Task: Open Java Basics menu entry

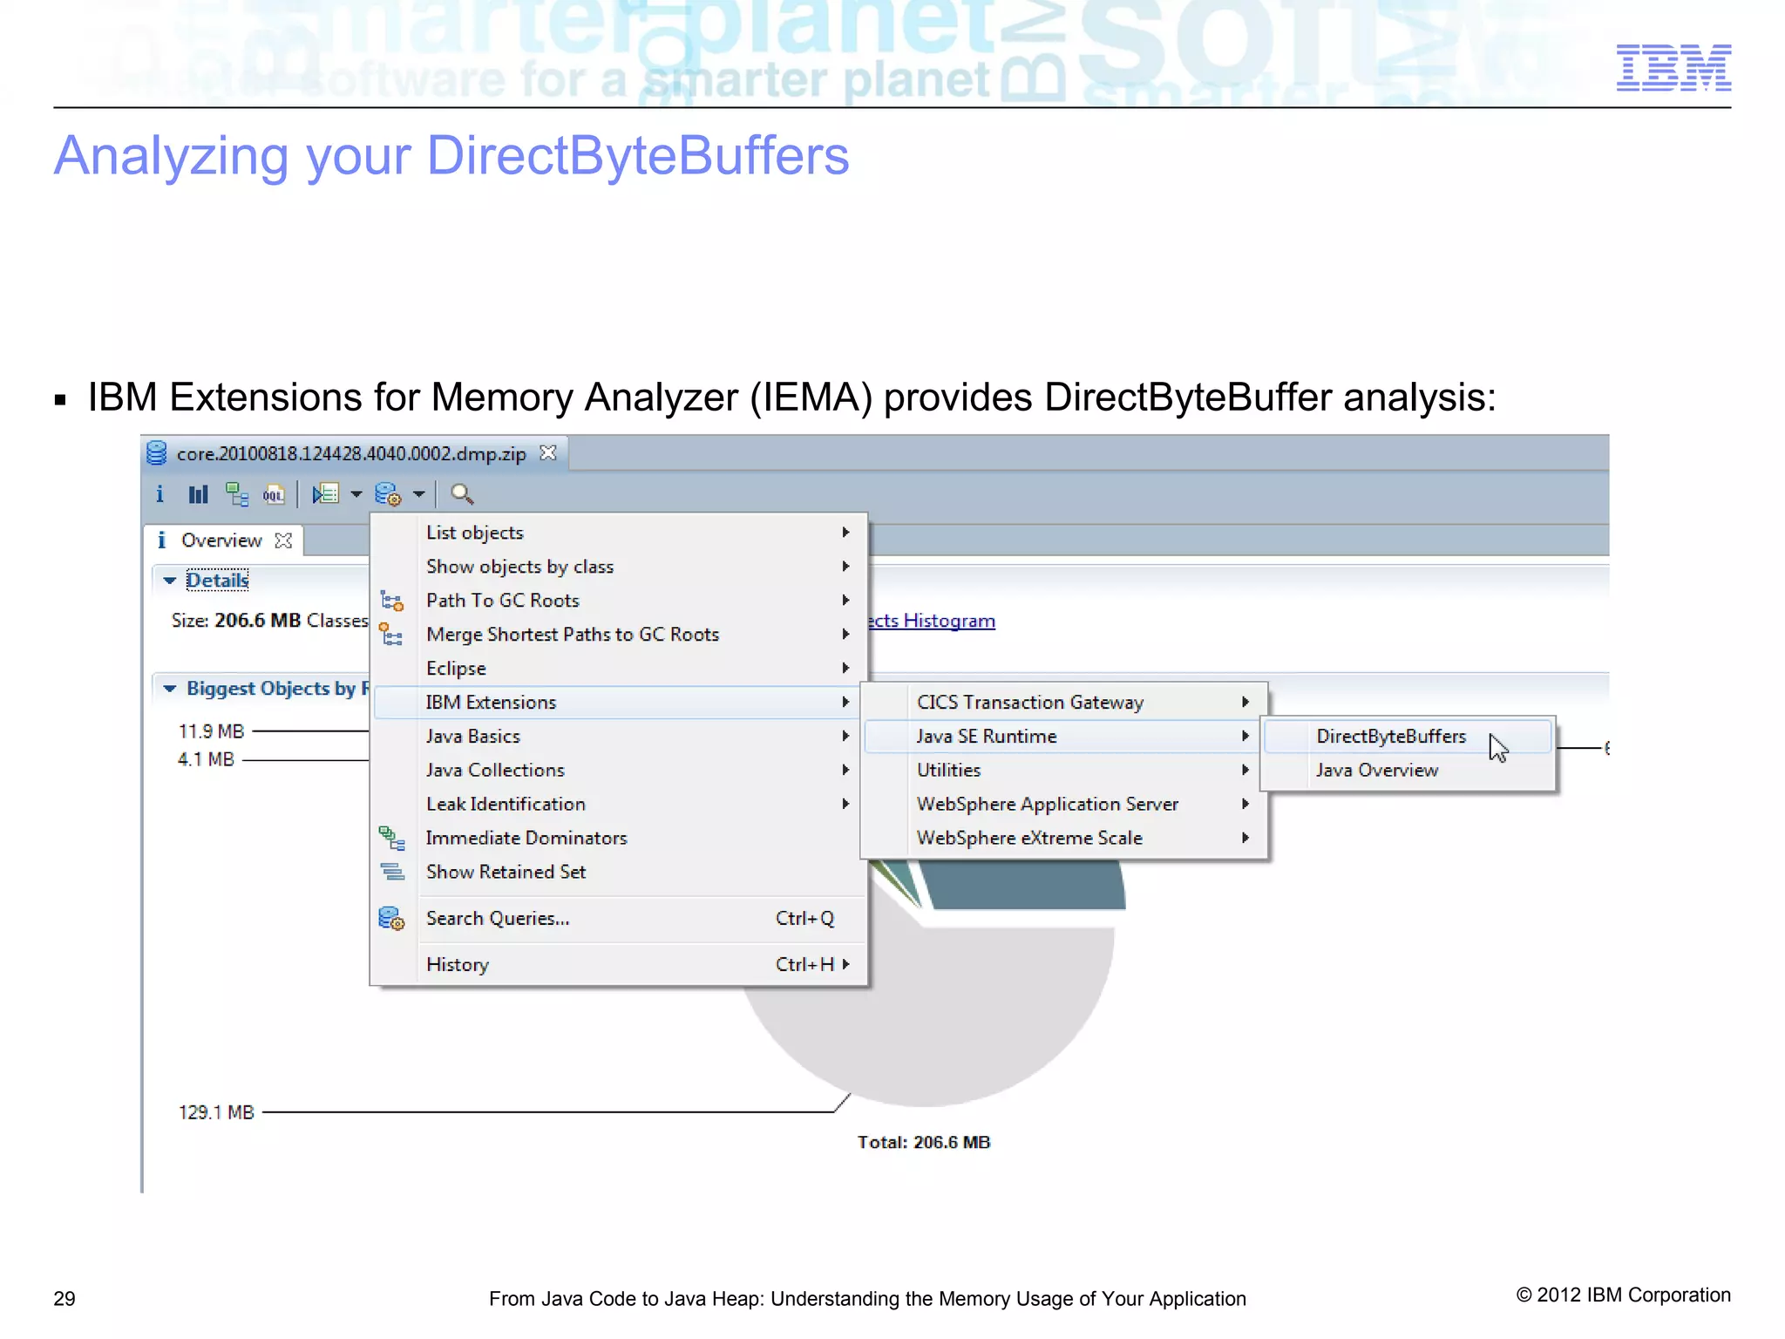Action: 619,736
